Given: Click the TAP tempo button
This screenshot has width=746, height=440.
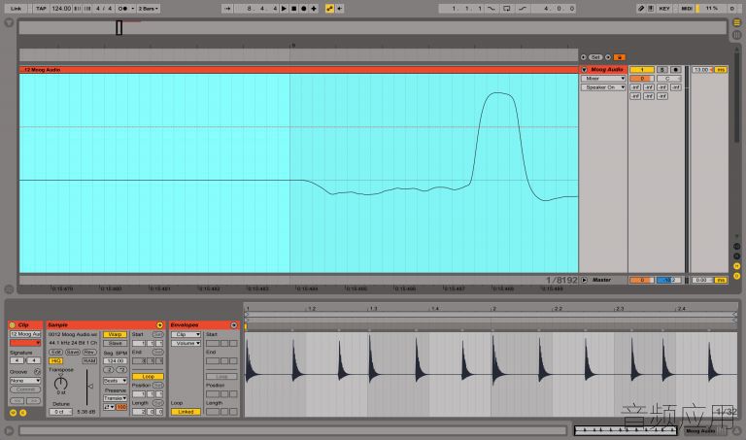Looking at the screenshot, I should point(41,9).
